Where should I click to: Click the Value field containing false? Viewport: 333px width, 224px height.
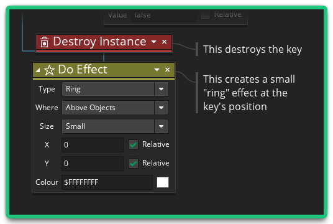[164, 16]
